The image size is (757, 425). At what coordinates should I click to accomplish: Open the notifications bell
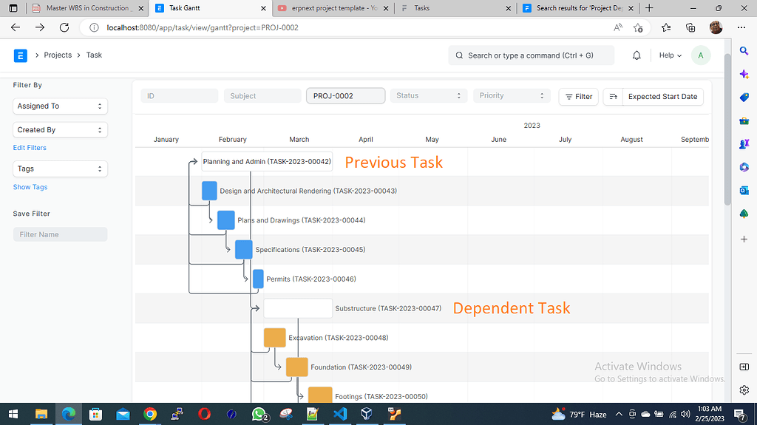click(x=637, y=55)
